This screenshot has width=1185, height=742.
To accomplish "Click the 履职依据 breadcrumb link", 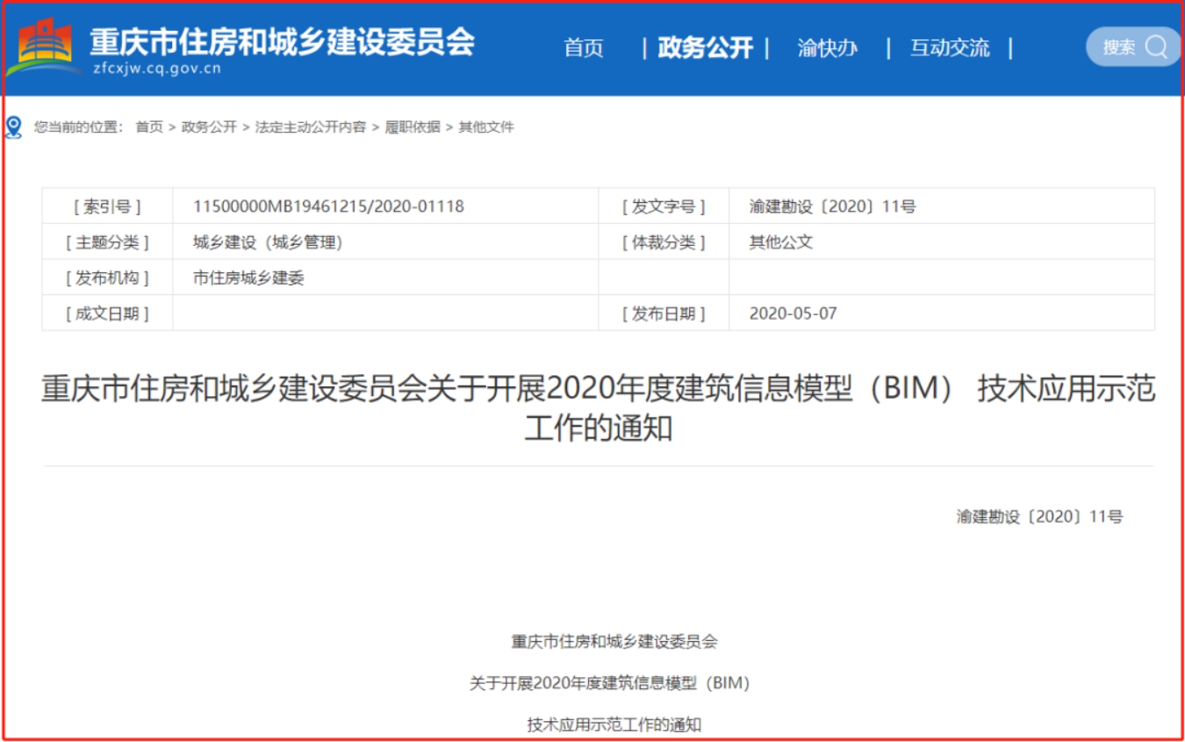I will click(x=412, y=127).
